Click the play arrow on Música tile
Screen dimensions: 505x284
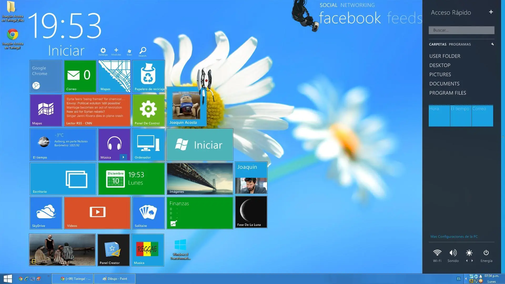coord(123,157)
